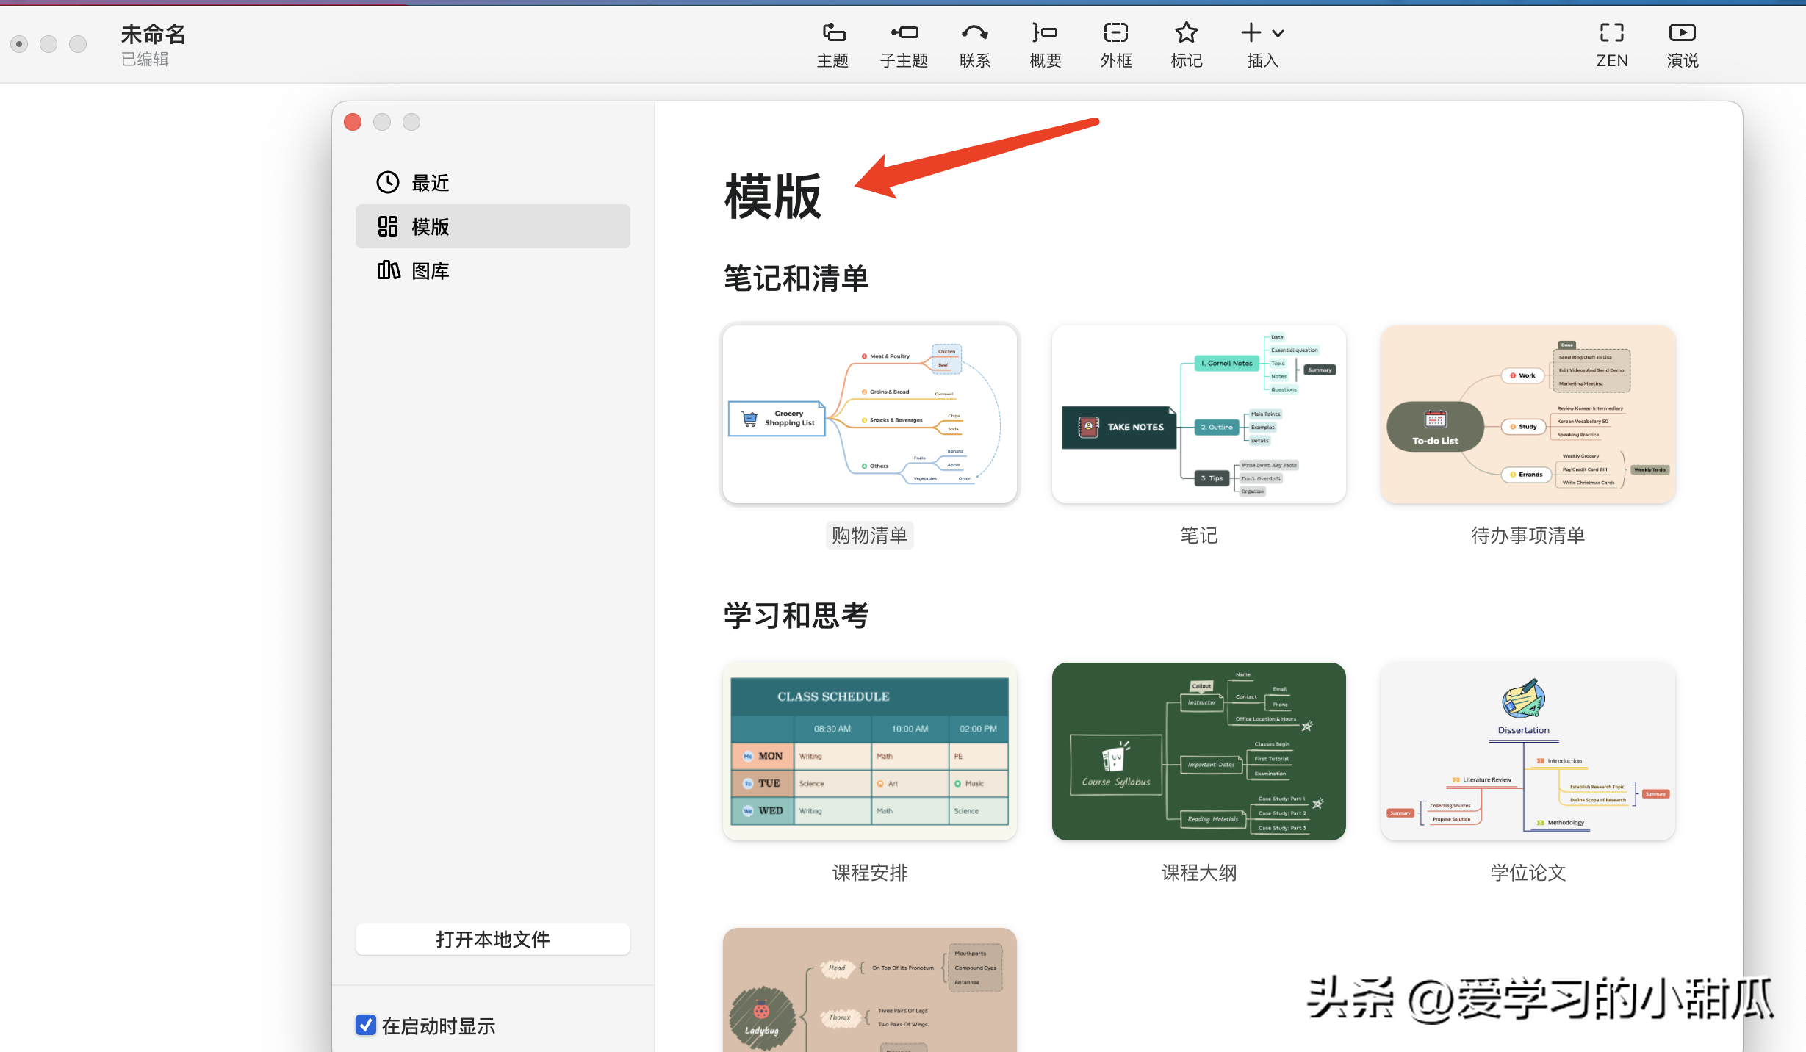Open the 最近 (Recent) sidebar item
The image size is (1806, 1052).
tap(493, 182)
